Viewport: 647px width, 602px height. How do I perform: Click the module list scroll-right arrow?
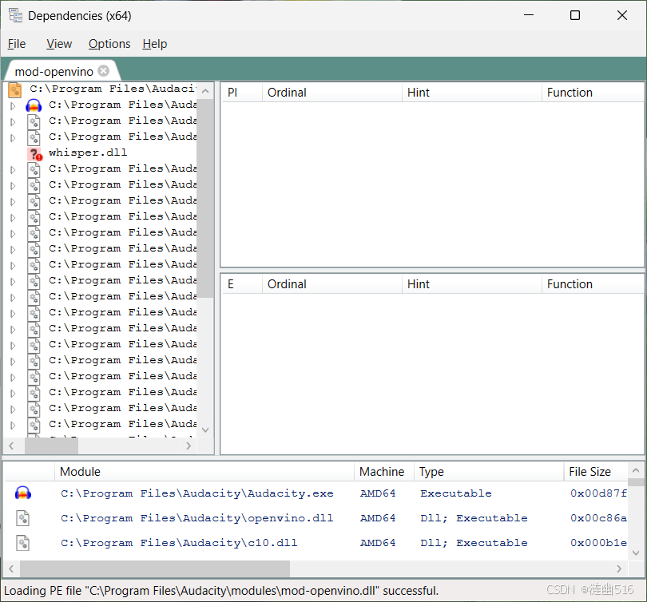coord(619,569)
